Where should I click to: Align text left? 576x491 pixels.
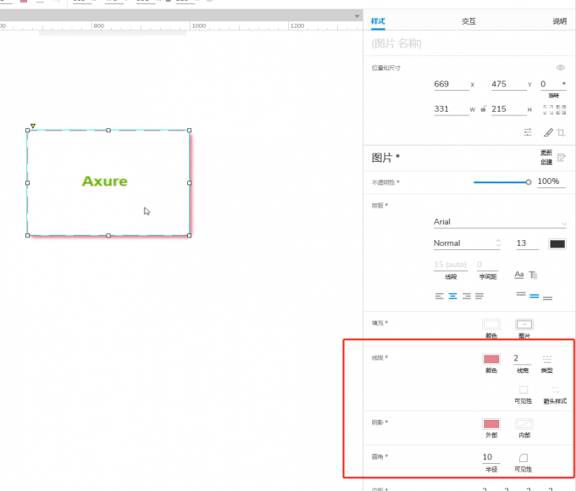tap(440, 296)
